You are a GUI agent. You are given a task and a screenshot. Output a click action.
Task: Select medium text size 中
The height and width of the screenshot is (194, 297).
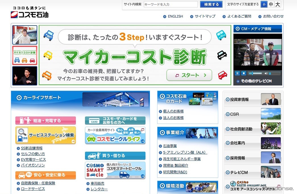tap(271, 4)
